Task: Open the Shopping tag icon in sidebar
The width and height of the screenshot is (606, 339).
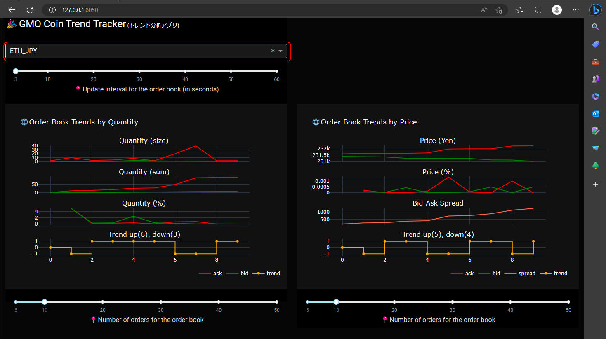Action: [x=595, y=44]
